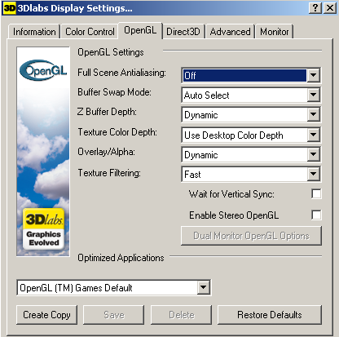Switch to the Color Control tab

coord(90,32)
